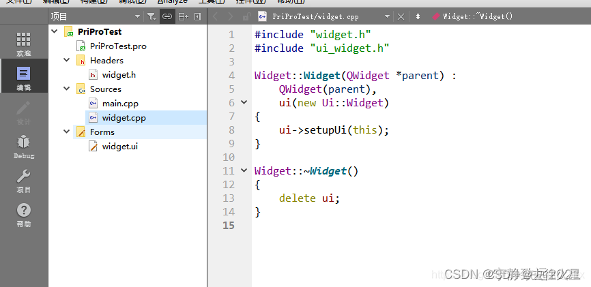Click the Widget constructor name on line 4

(x=322, y=75)
